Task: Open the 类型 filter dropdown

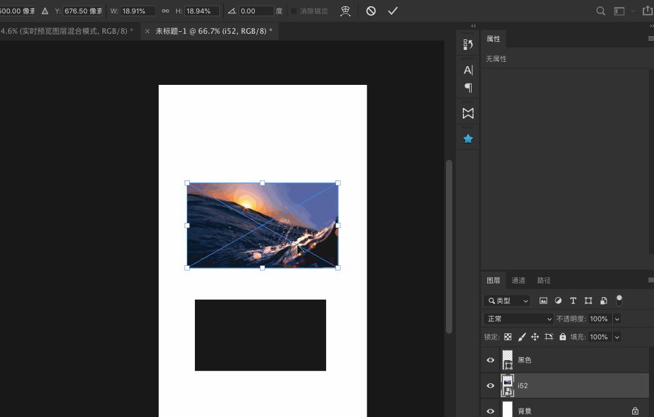Action: (507, 300)
